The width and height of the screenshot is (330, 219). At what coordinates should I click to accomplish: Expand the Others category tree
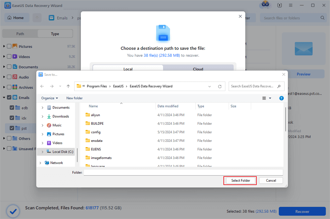tap(4, 139)
